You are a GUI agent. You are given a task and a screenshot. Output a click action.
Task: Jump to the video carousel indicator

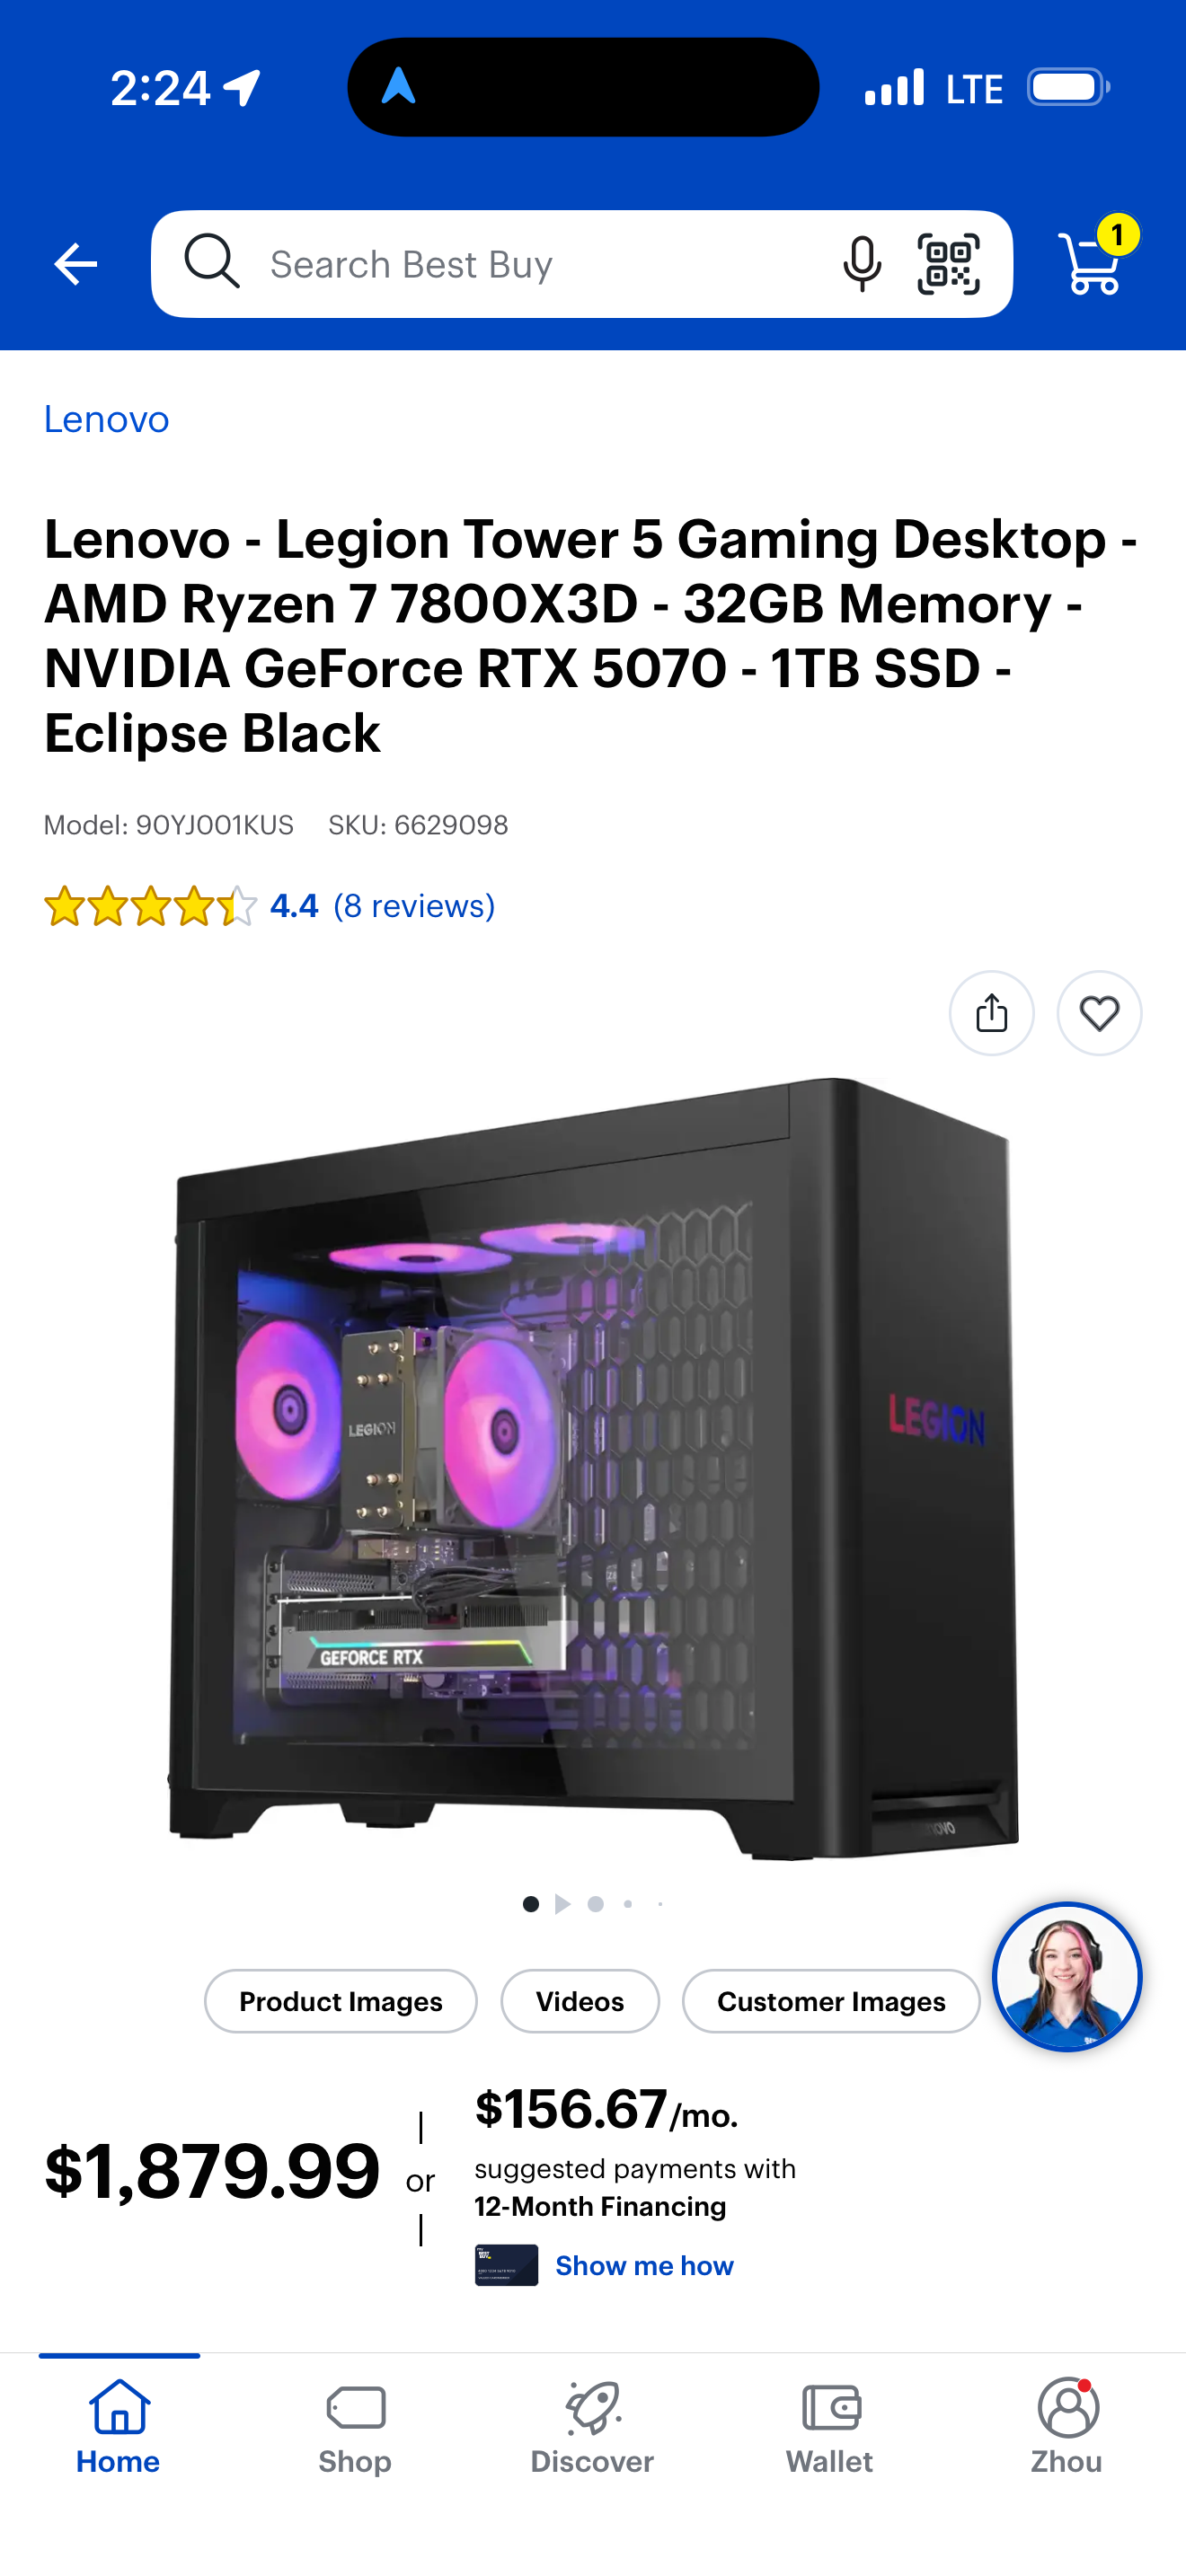(563, 1904)
